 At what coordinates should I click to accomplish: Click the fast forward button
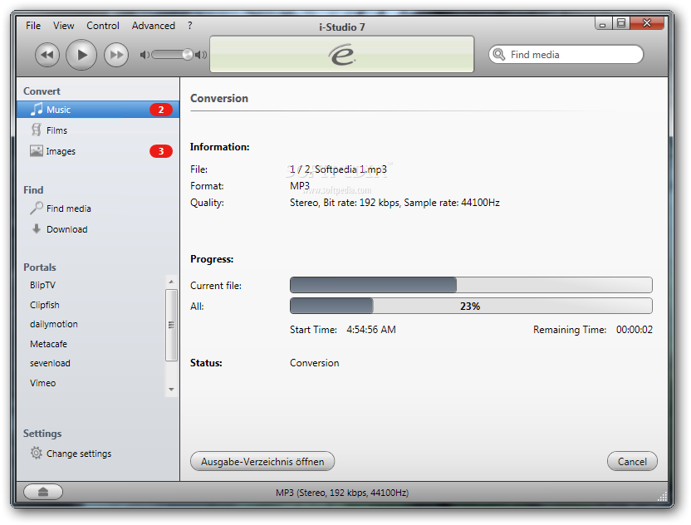point(116,55)
